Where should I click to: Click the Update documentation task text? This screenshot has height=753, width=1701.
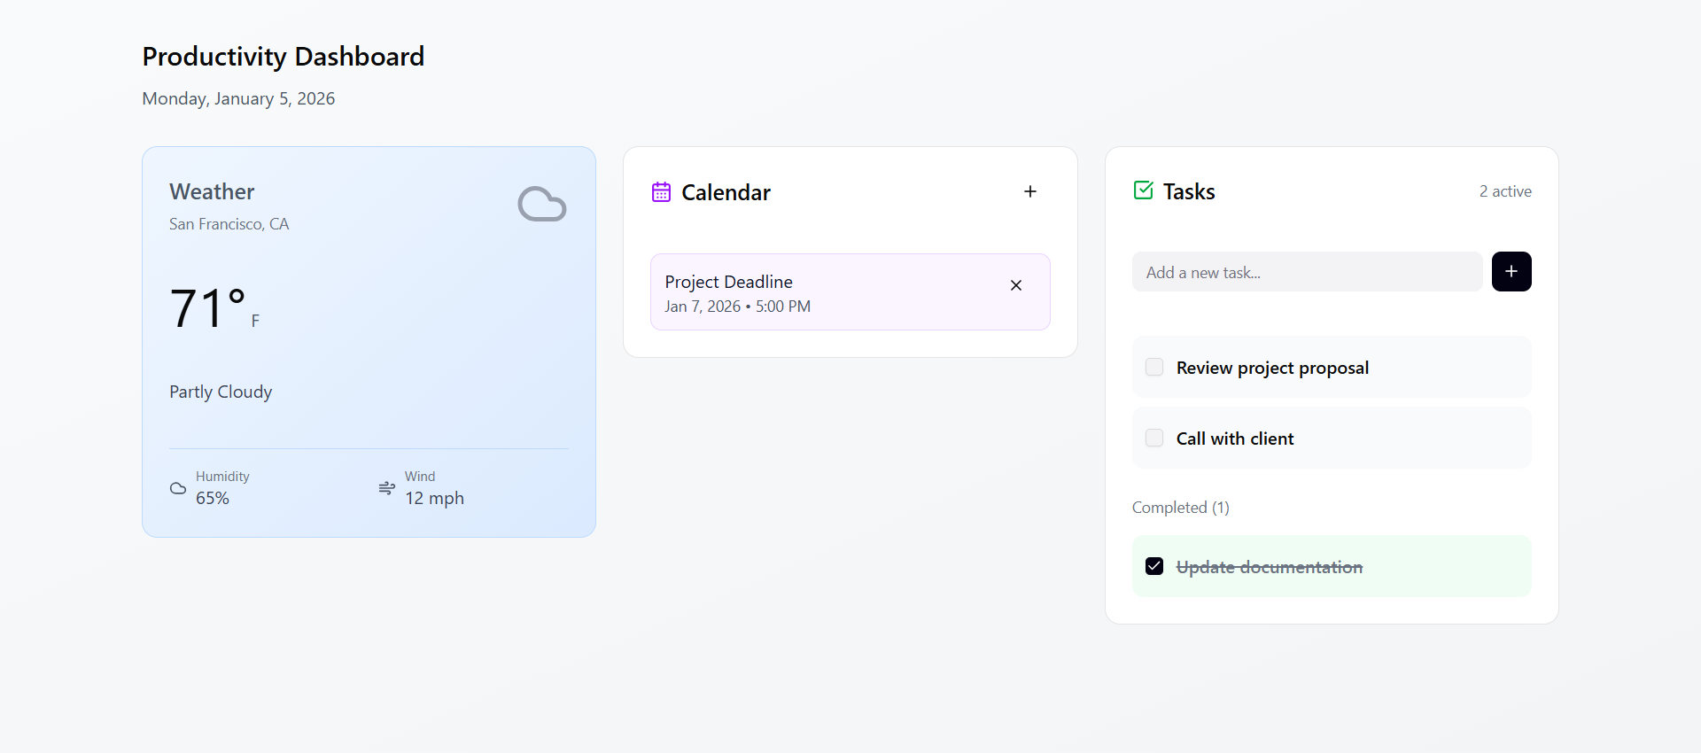click(x=1269, y=567)
